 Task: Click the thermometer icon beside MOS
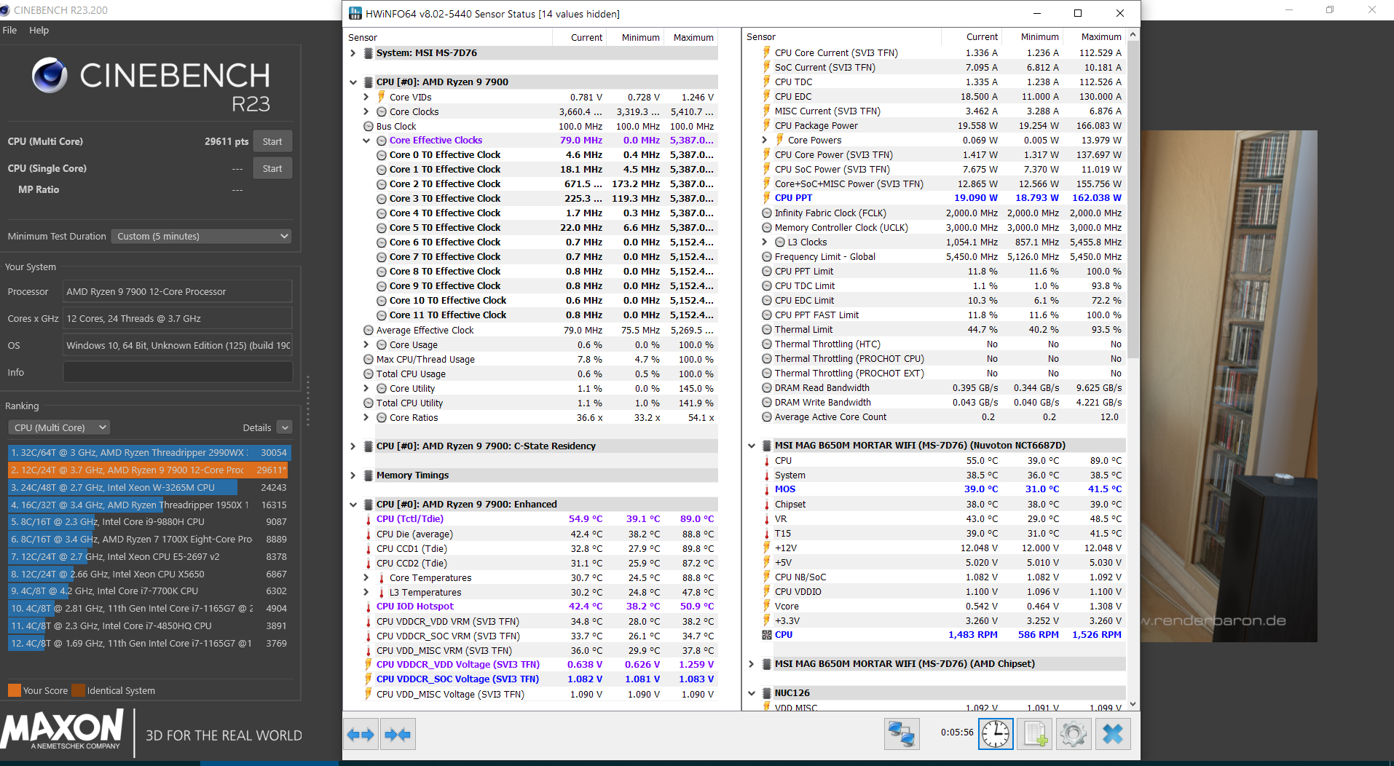pos(767,489)
